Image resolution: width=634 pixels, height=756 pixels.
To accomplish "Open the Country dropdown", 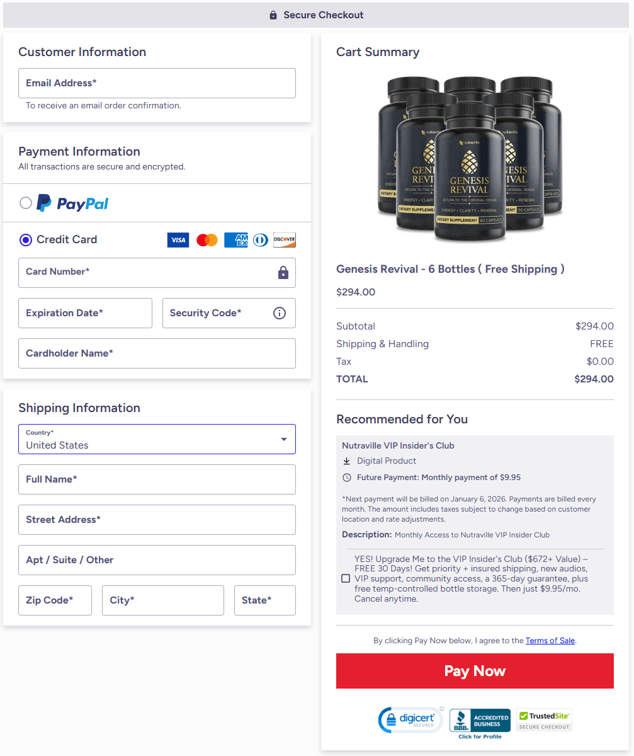I will point(157,439).
